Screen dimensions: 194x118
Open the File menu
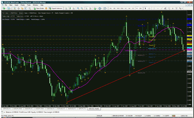click(x=6, y=5)
